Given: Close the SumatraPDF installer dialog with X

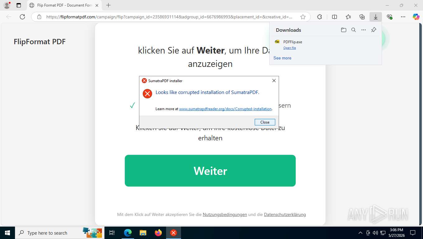Looking at the screenshot, I should click(274, 81).
